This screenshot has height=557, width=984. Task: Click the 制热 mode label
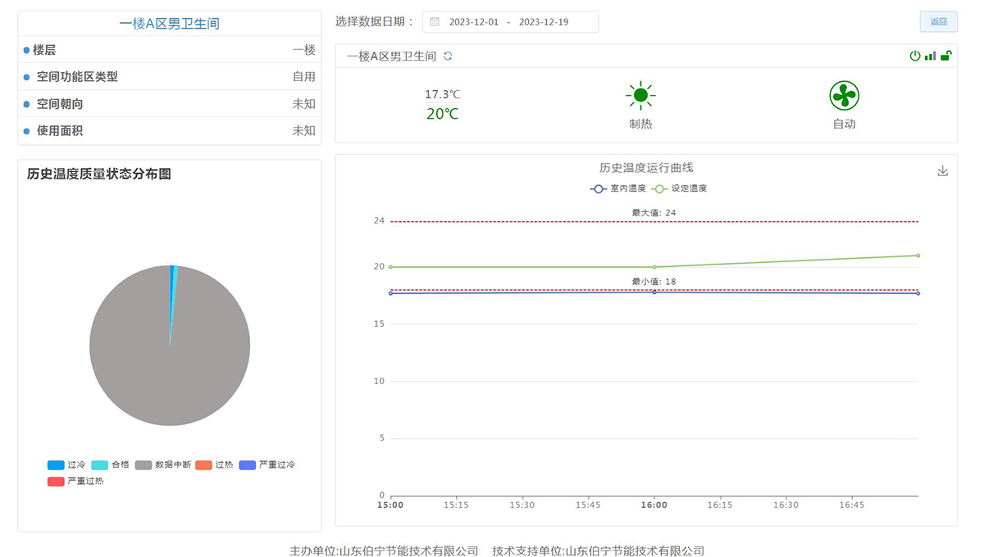(x=640, y=124)
